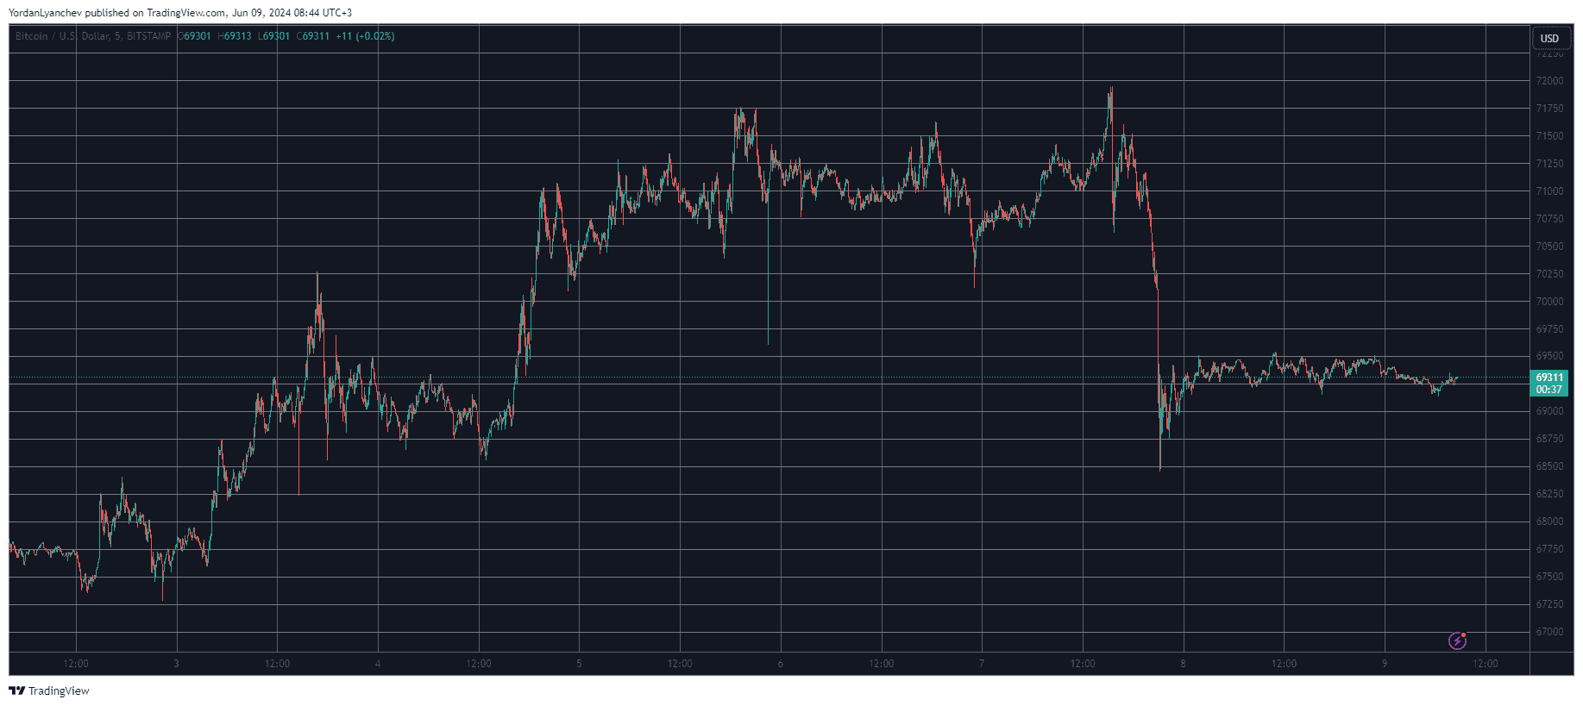Click date label 5 on time axis
Screen dimensions: 1583x706
tap(579, 664)
